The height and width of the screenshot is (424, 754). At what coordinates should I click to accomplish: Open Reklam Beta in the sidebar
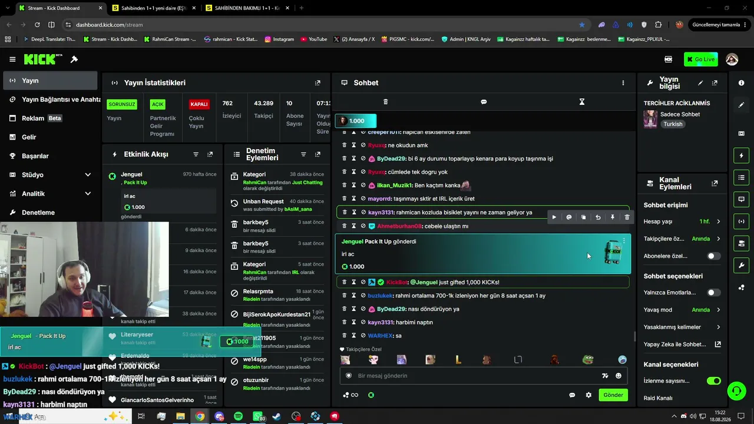click(x=50, y=118)
